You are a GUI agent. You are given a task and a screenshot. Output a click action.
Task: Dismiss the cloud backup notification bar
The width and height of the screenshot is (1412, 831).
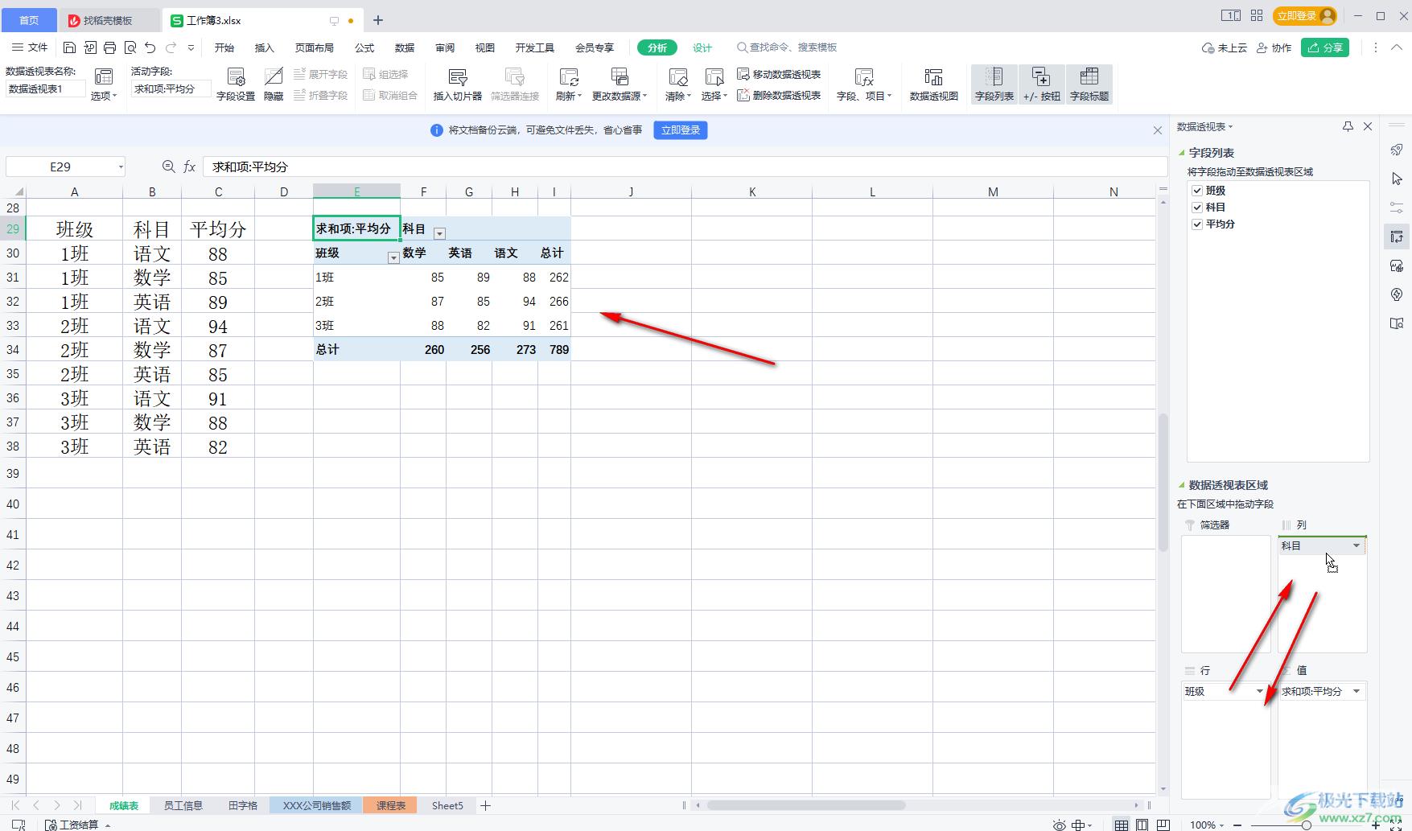click(x=1158, y=130)
